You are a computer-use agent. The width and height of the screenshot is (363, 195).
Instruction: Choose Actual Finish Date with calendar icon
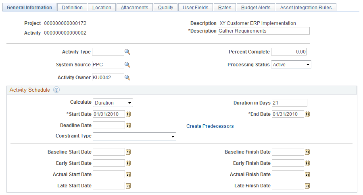tap(307, 174)
